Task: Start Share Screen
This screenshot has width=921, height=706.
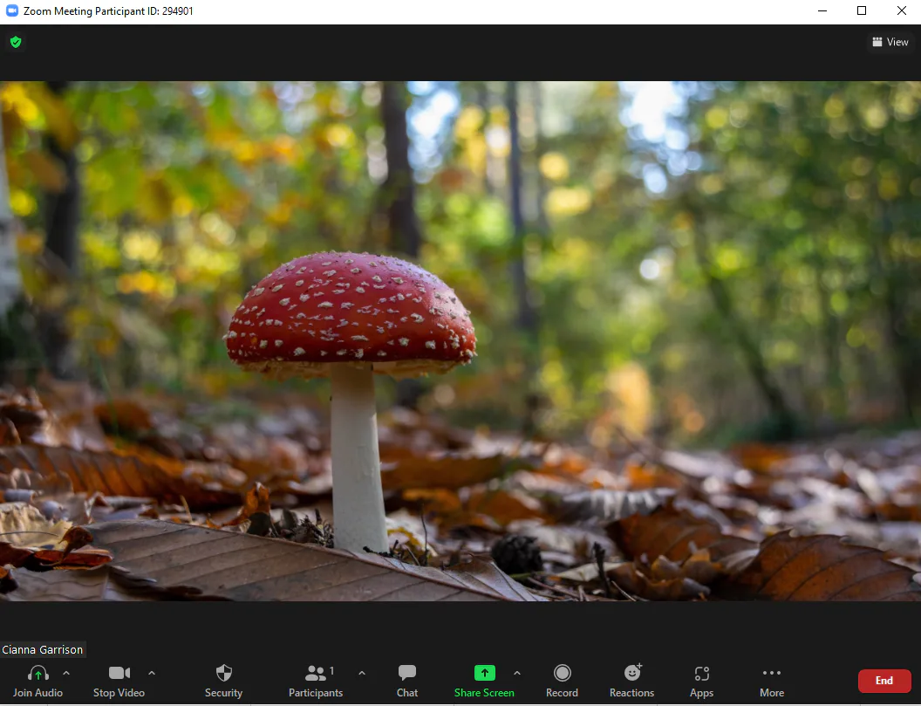Action: pyautogui.click(x=485, y=681)
